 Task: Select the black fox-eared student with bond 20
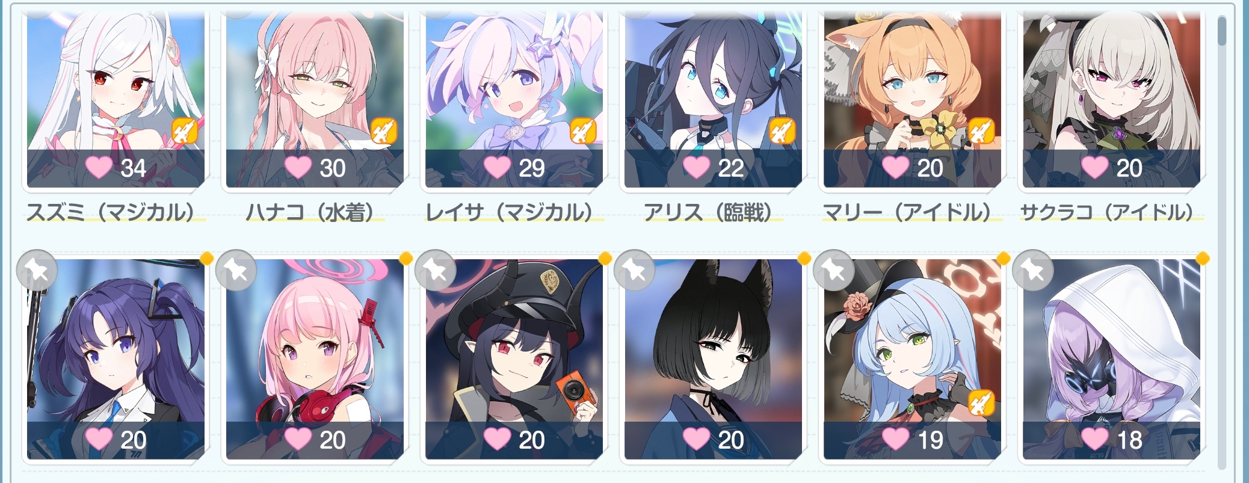pyautogui.click(x=713, y=359)
